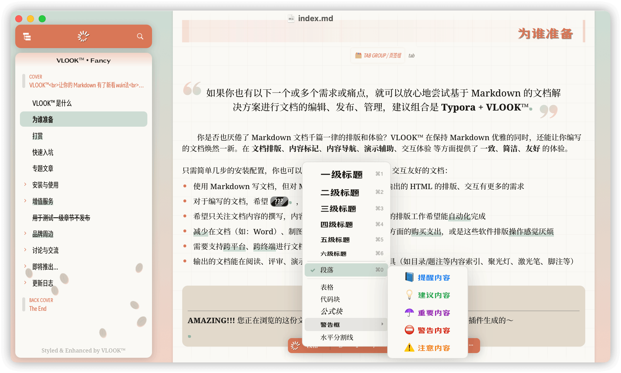This screenshot has height=373, width=621.
Task: Choose 五级标题 from the paragraph menu
Action: (x=346, y=240)
